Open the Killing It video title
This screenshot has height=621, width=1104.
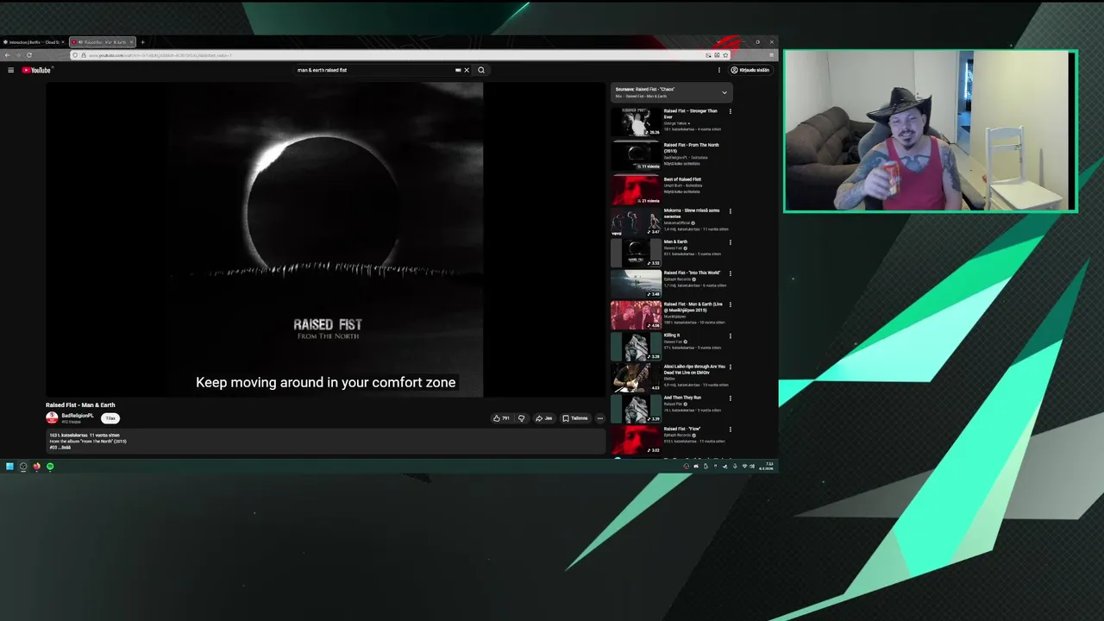coord(672,336)
